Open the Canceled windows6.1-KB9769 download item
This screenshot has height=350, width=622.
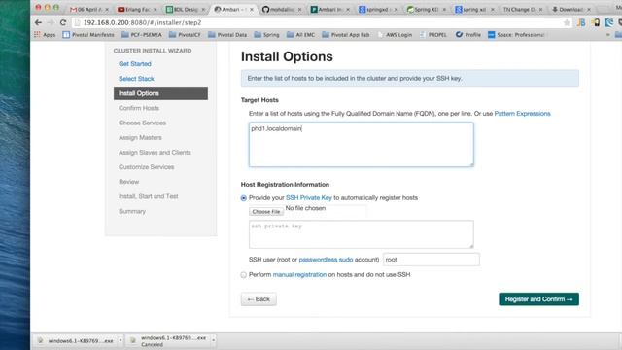(x=168, y=341)
